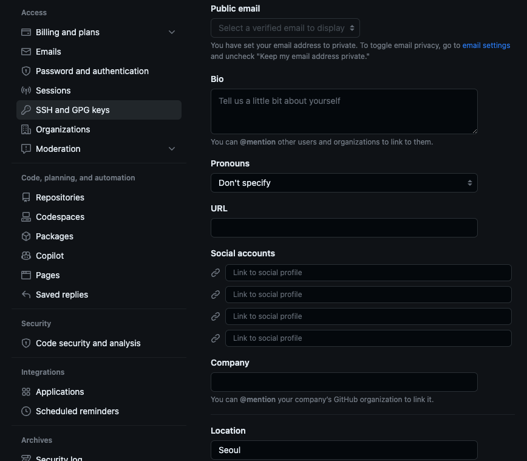The width and height of the screenshot is (527, 461).
Task: Expand the Billing and plans section
Action: [172, 32]
